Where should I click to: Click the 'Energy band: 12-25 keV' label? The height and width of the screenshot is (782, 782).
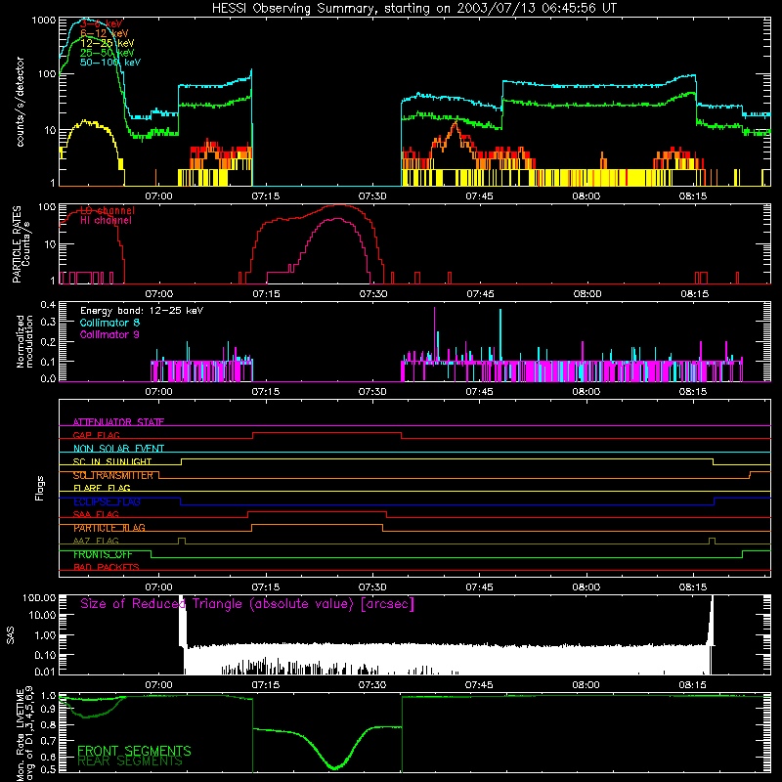[x=142, y=311]
